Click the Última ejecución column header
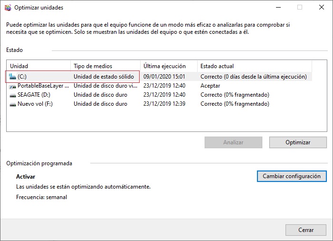The width and height of the screenshot is (333, 241). coord(168,66)
